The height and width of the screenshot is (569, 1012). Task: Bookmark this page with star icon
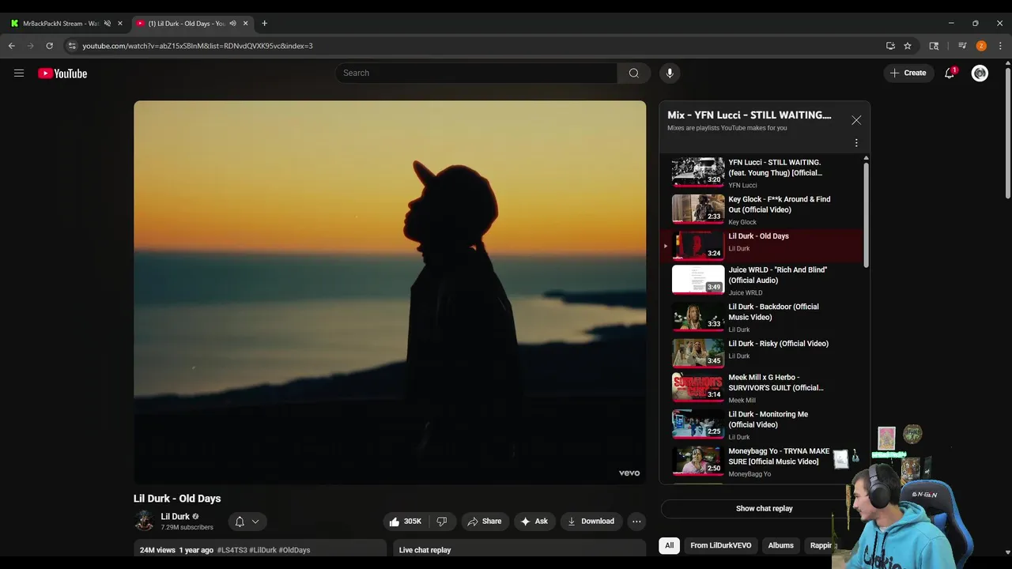click(908, 46)
